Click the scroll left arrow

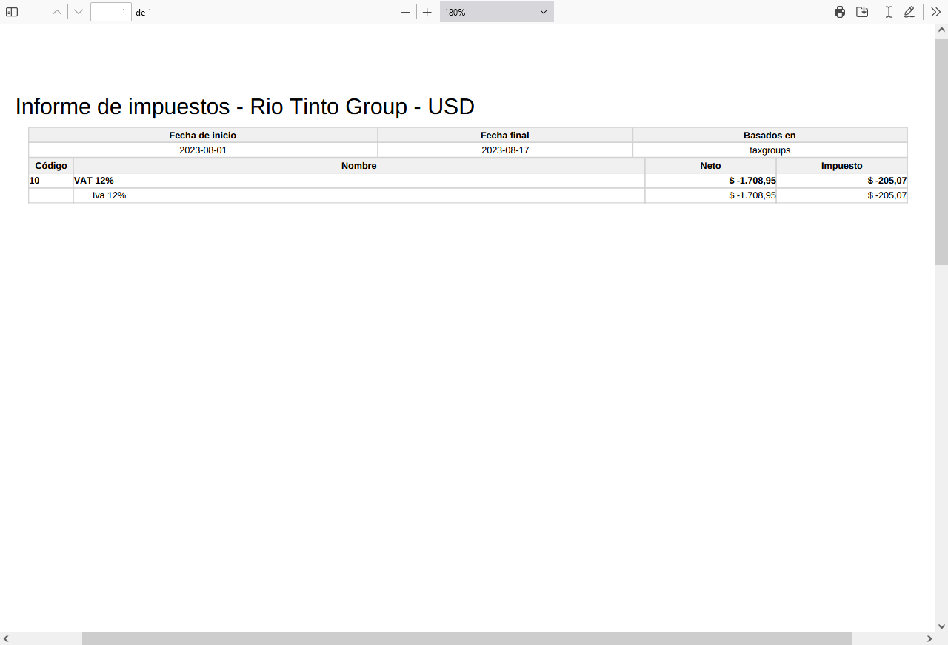coord(6,638)
